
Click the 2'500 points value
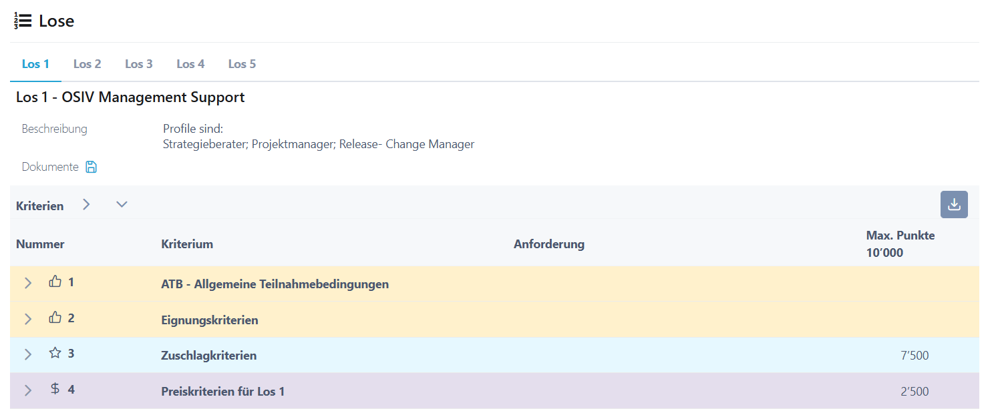(x=915, y=392)
